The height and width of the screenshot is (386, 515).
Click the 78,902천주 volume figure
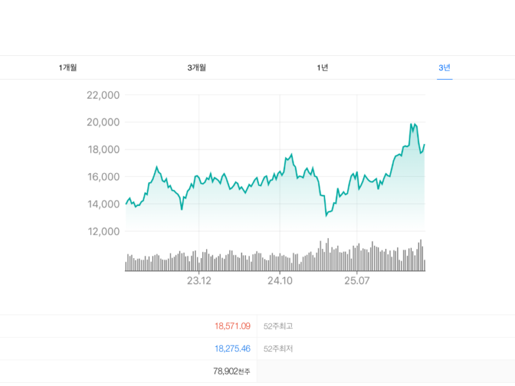pos(231,371)
